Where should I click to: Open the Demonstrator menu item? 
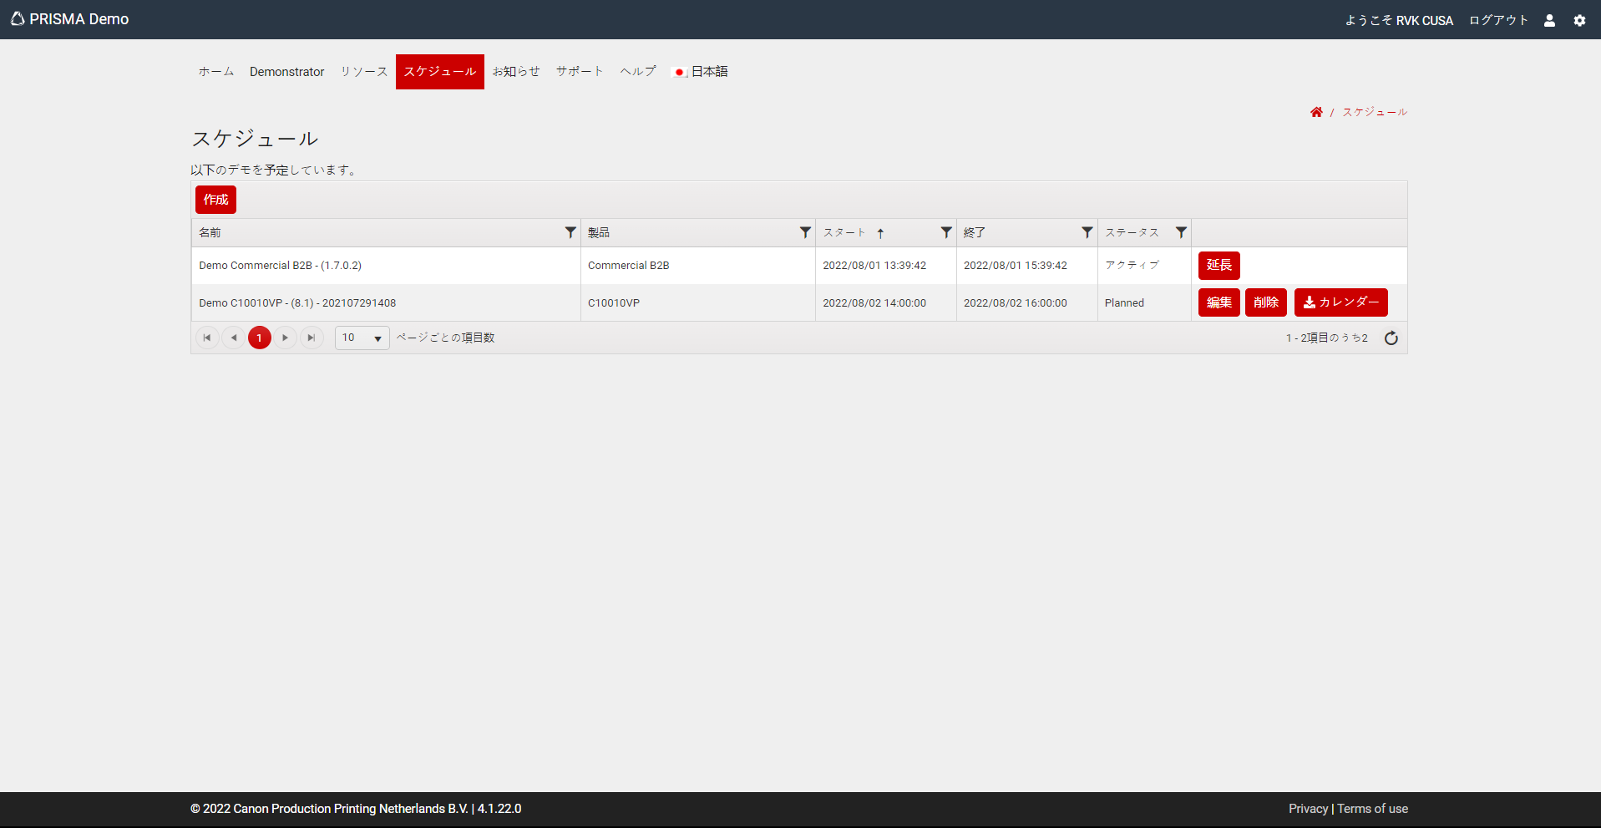(x=286, y=72)
